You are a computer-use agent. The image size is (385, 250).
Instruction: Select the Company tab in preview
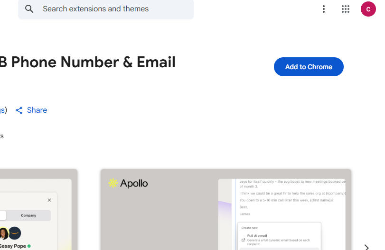(28, 215)
